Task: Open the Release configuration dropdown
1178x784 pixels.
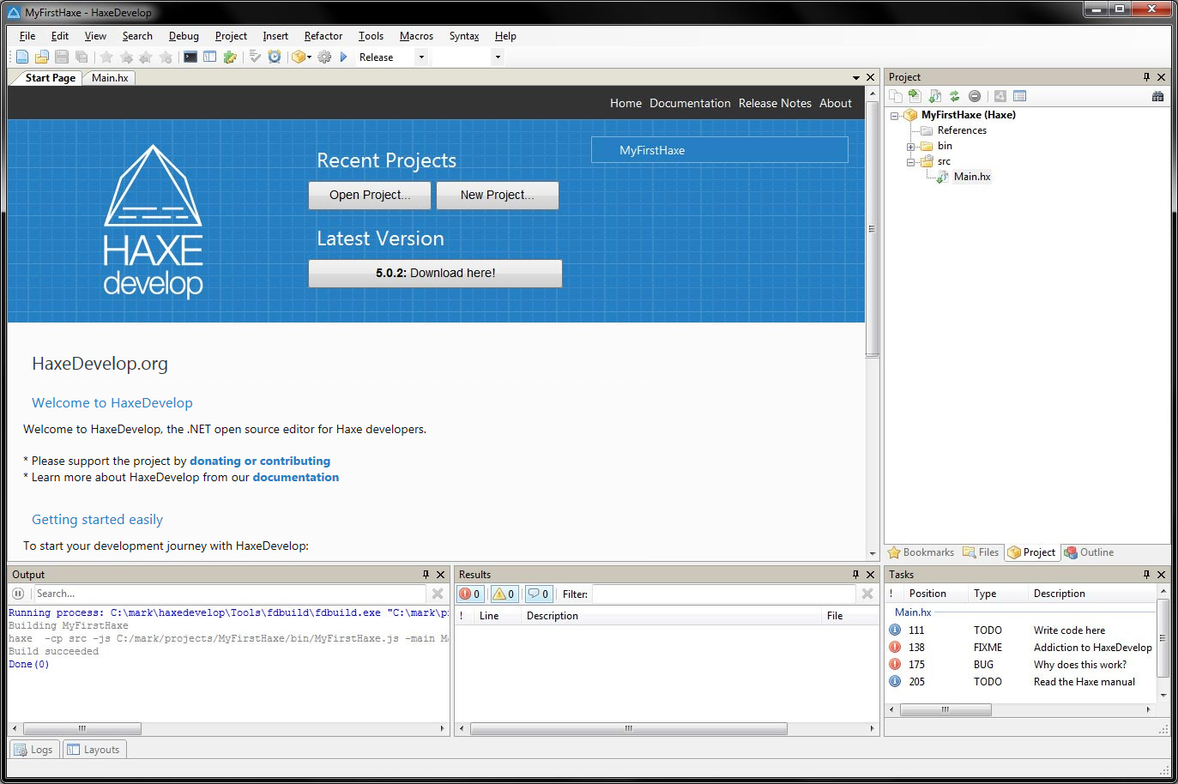Action: [x=421, y=57]
